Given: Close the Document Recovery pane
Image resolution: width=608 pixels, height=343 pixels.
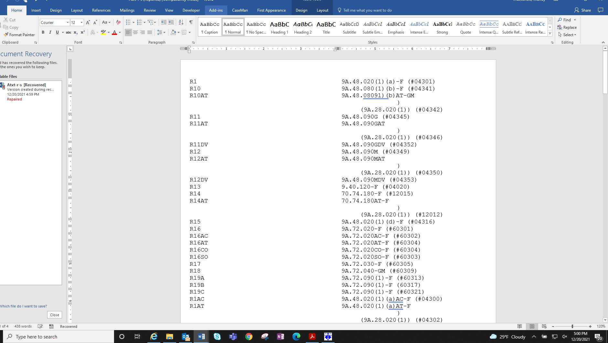Looking at the screenshot, I should pyautogui.click(x=54, y=315).
